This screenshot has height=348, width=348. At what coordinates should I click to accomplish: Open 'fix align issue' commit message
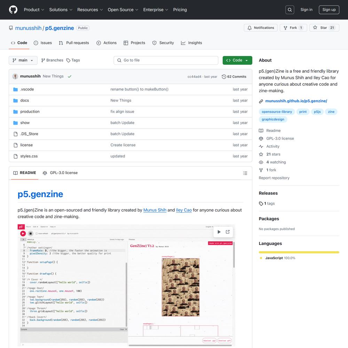tap(122, 112)
